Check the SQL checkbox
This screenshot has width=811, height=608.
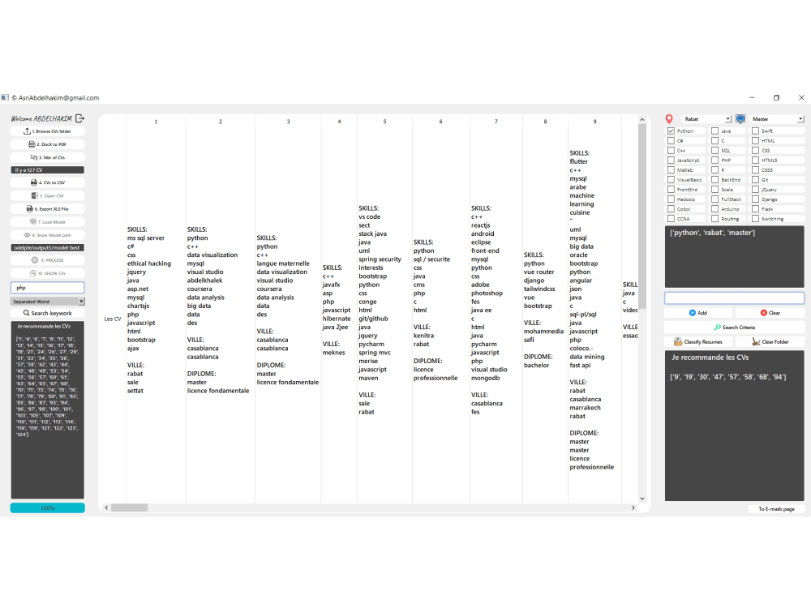pos(714,151)
